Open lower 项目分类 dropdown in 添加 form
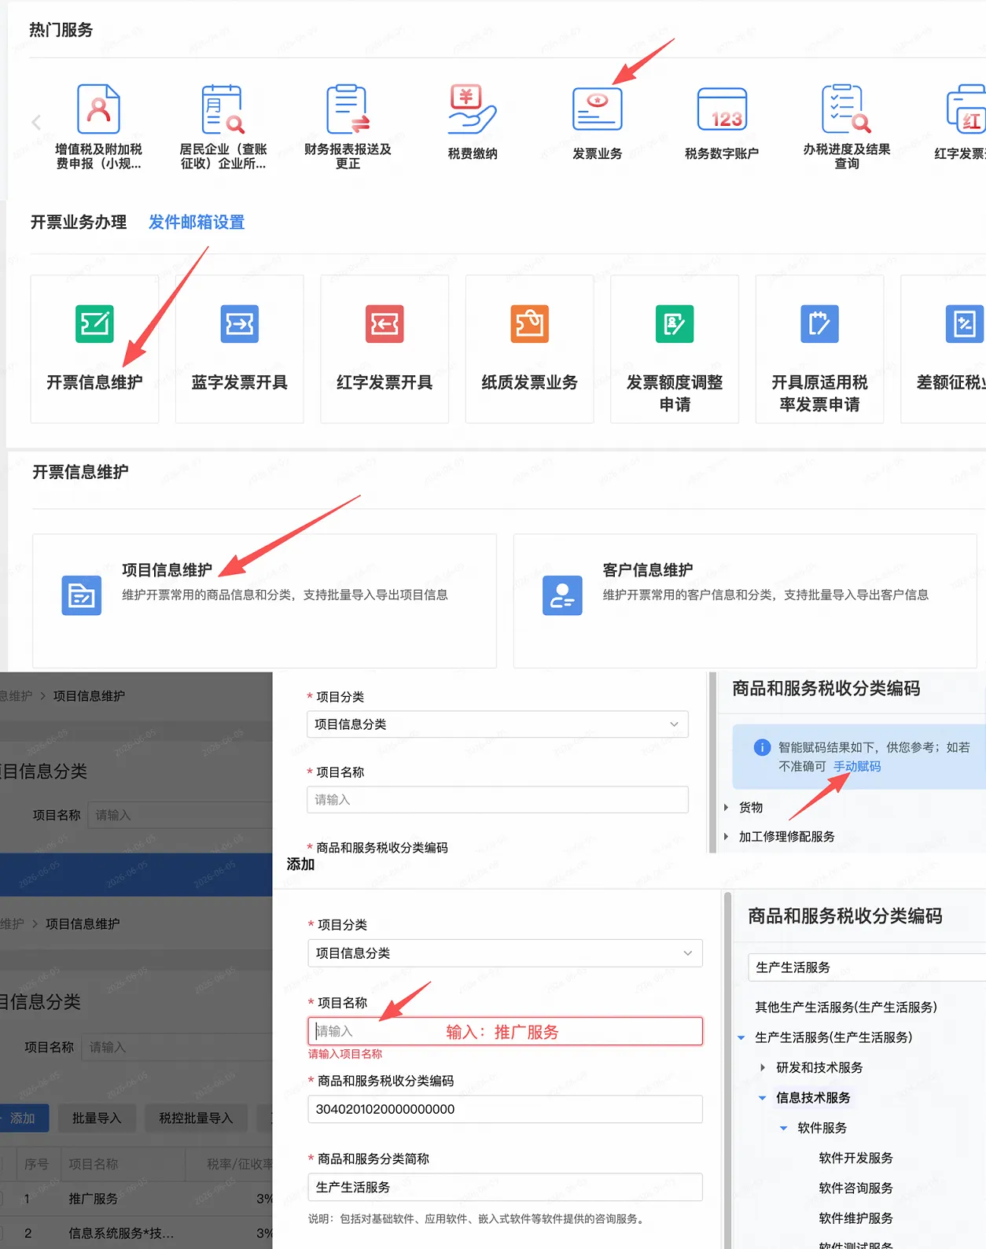The width and height of the screenshot is (986, 1249). coord(505,953)
